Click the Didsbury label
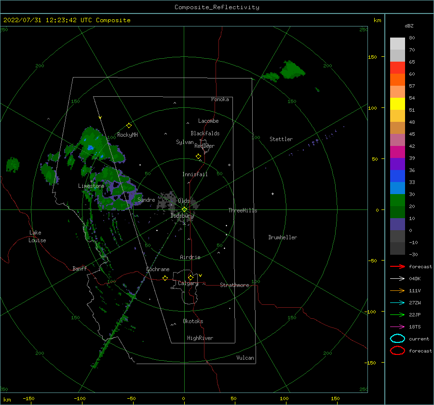The width and height of the screenshot is (434, 405). click(x=182, y=216)
